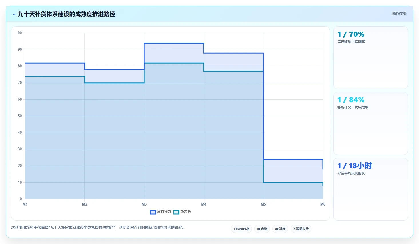Click the Chart.js chip
419x244 pixels.
click(241, 229)
